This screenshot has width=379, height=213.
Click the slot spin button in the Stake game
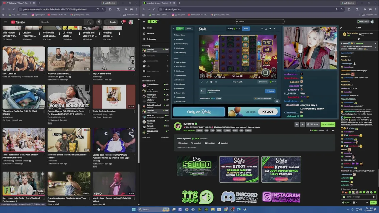point(266,72)
